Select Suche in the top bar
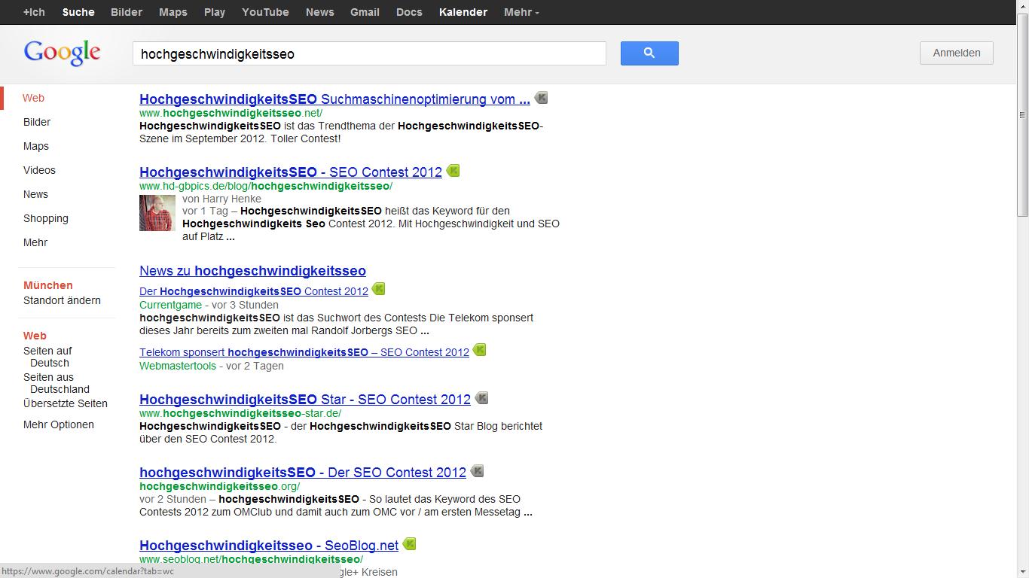This screenshot has height=578, width=1029. [x=78, y=12]
